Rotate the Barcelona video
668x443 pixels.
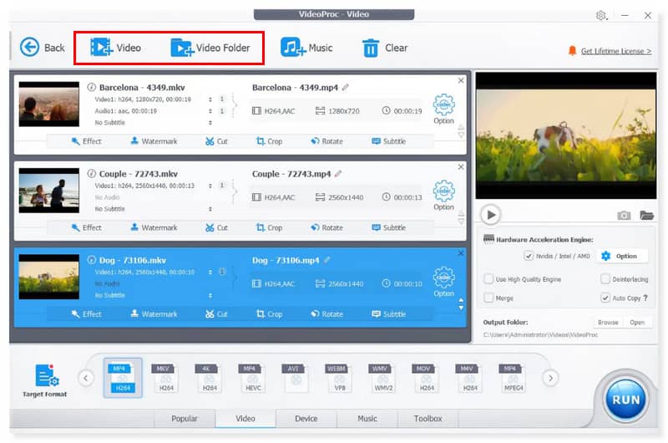tap(326, 141)
